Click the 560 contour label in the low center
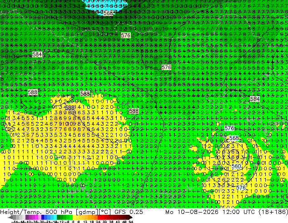This screenshot has height=223, width=288. coord(236,166)
